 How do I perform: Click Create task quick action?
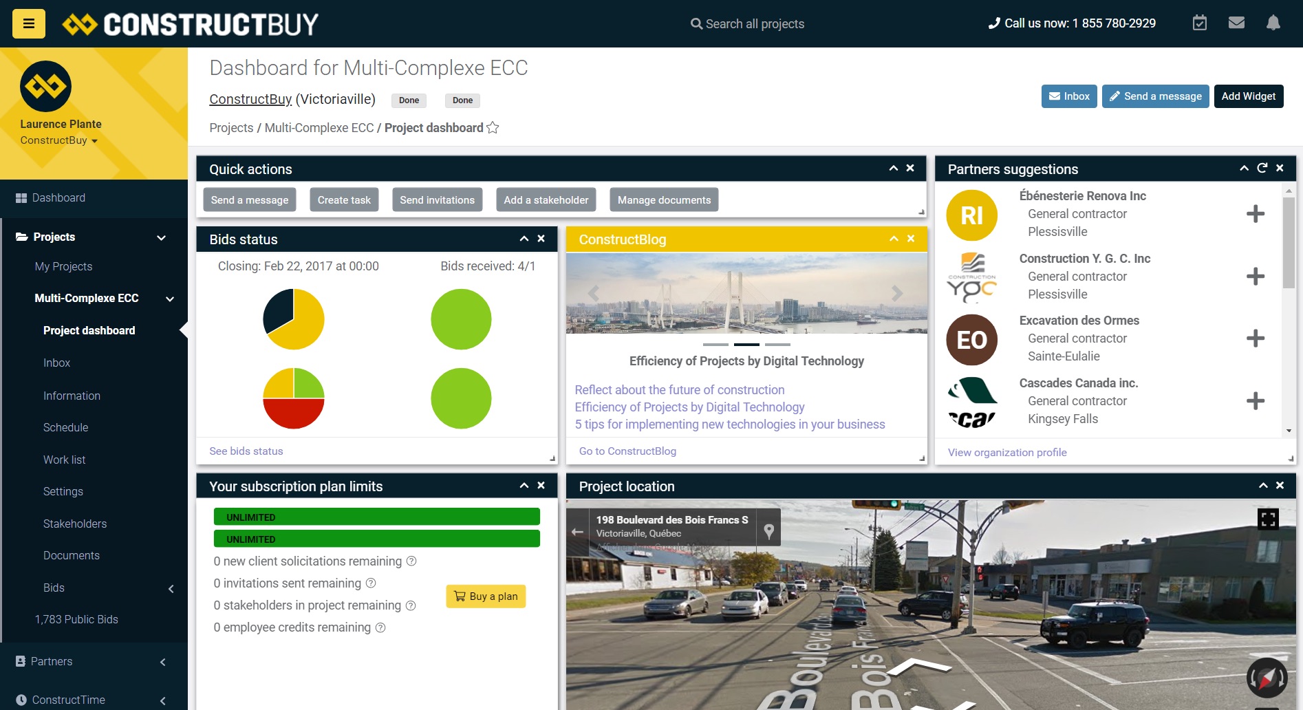tap(344, 200)
